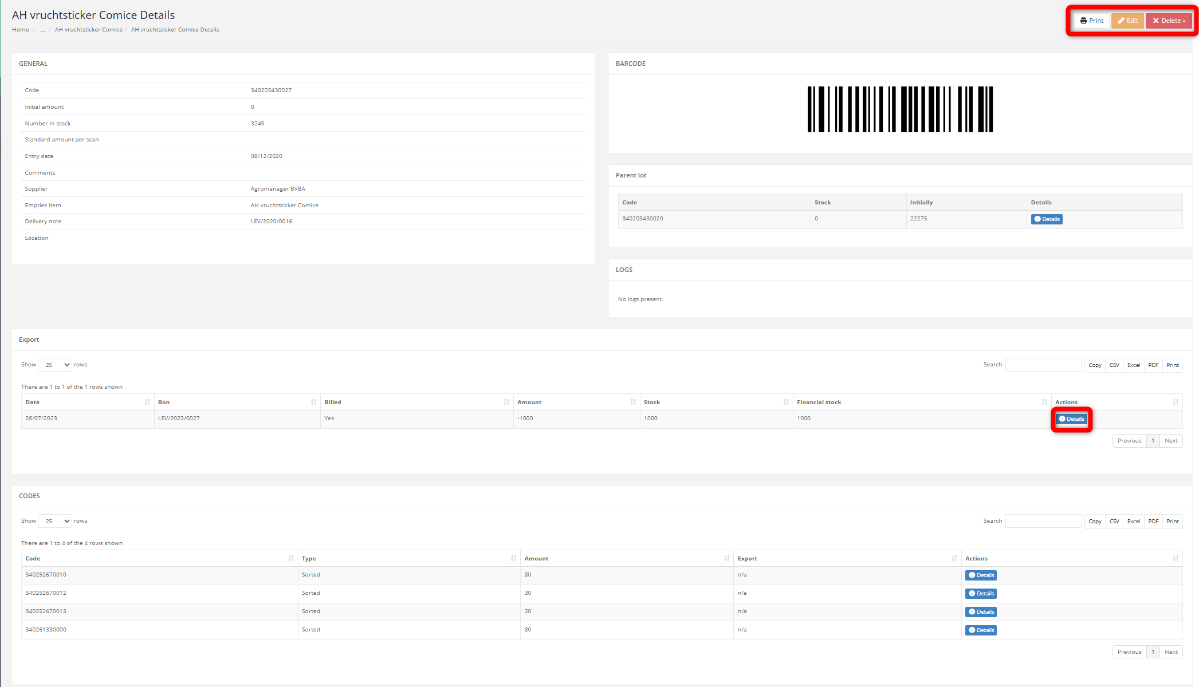Click delivery note LEV/2020/0016
The height and width of the screenshot is (687, 1199).
click(x=272, y=222)
